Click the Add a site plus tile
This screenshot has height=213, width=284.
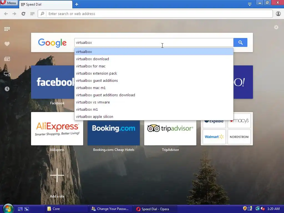(x=57, y=175)
